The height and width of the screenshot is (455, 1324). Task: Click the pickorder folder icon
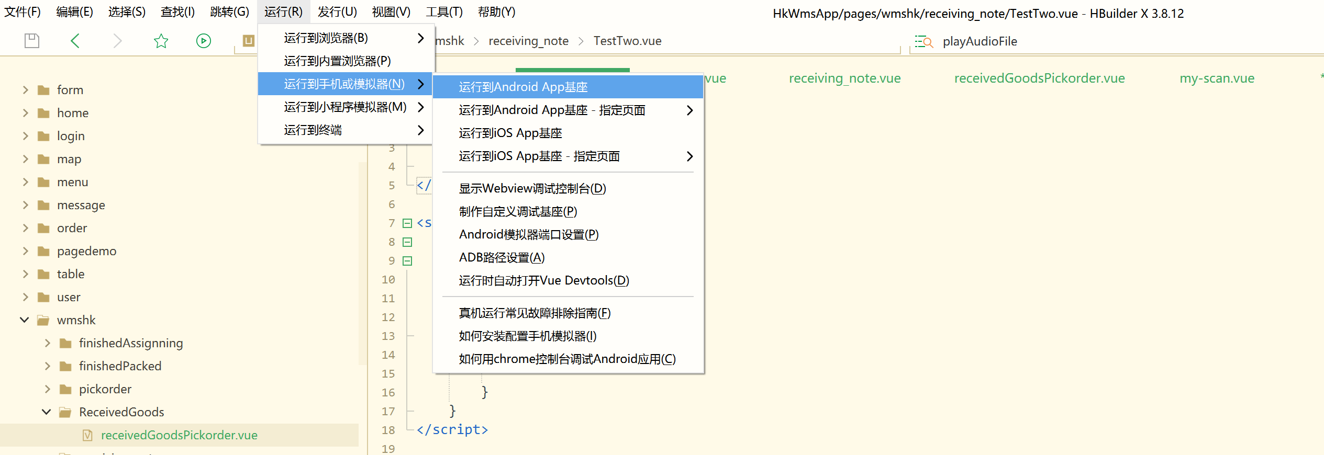point(66,389)
